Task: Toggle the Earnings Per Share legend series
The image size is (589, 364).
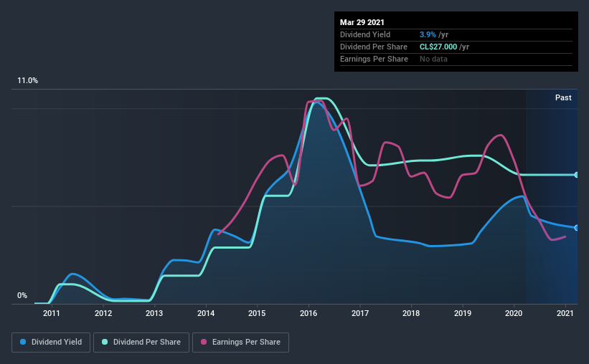Action: [x=240, y=343]
